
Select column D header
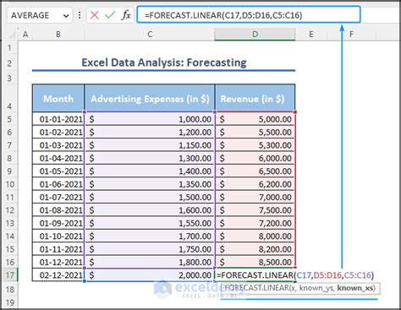[x=255, y=35]
